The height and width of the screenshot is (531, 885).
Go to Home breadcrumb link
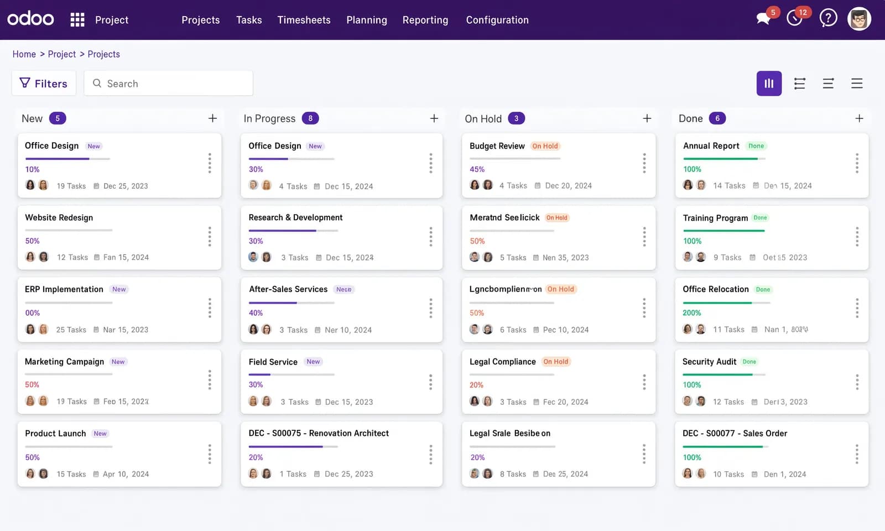point(24,54)
